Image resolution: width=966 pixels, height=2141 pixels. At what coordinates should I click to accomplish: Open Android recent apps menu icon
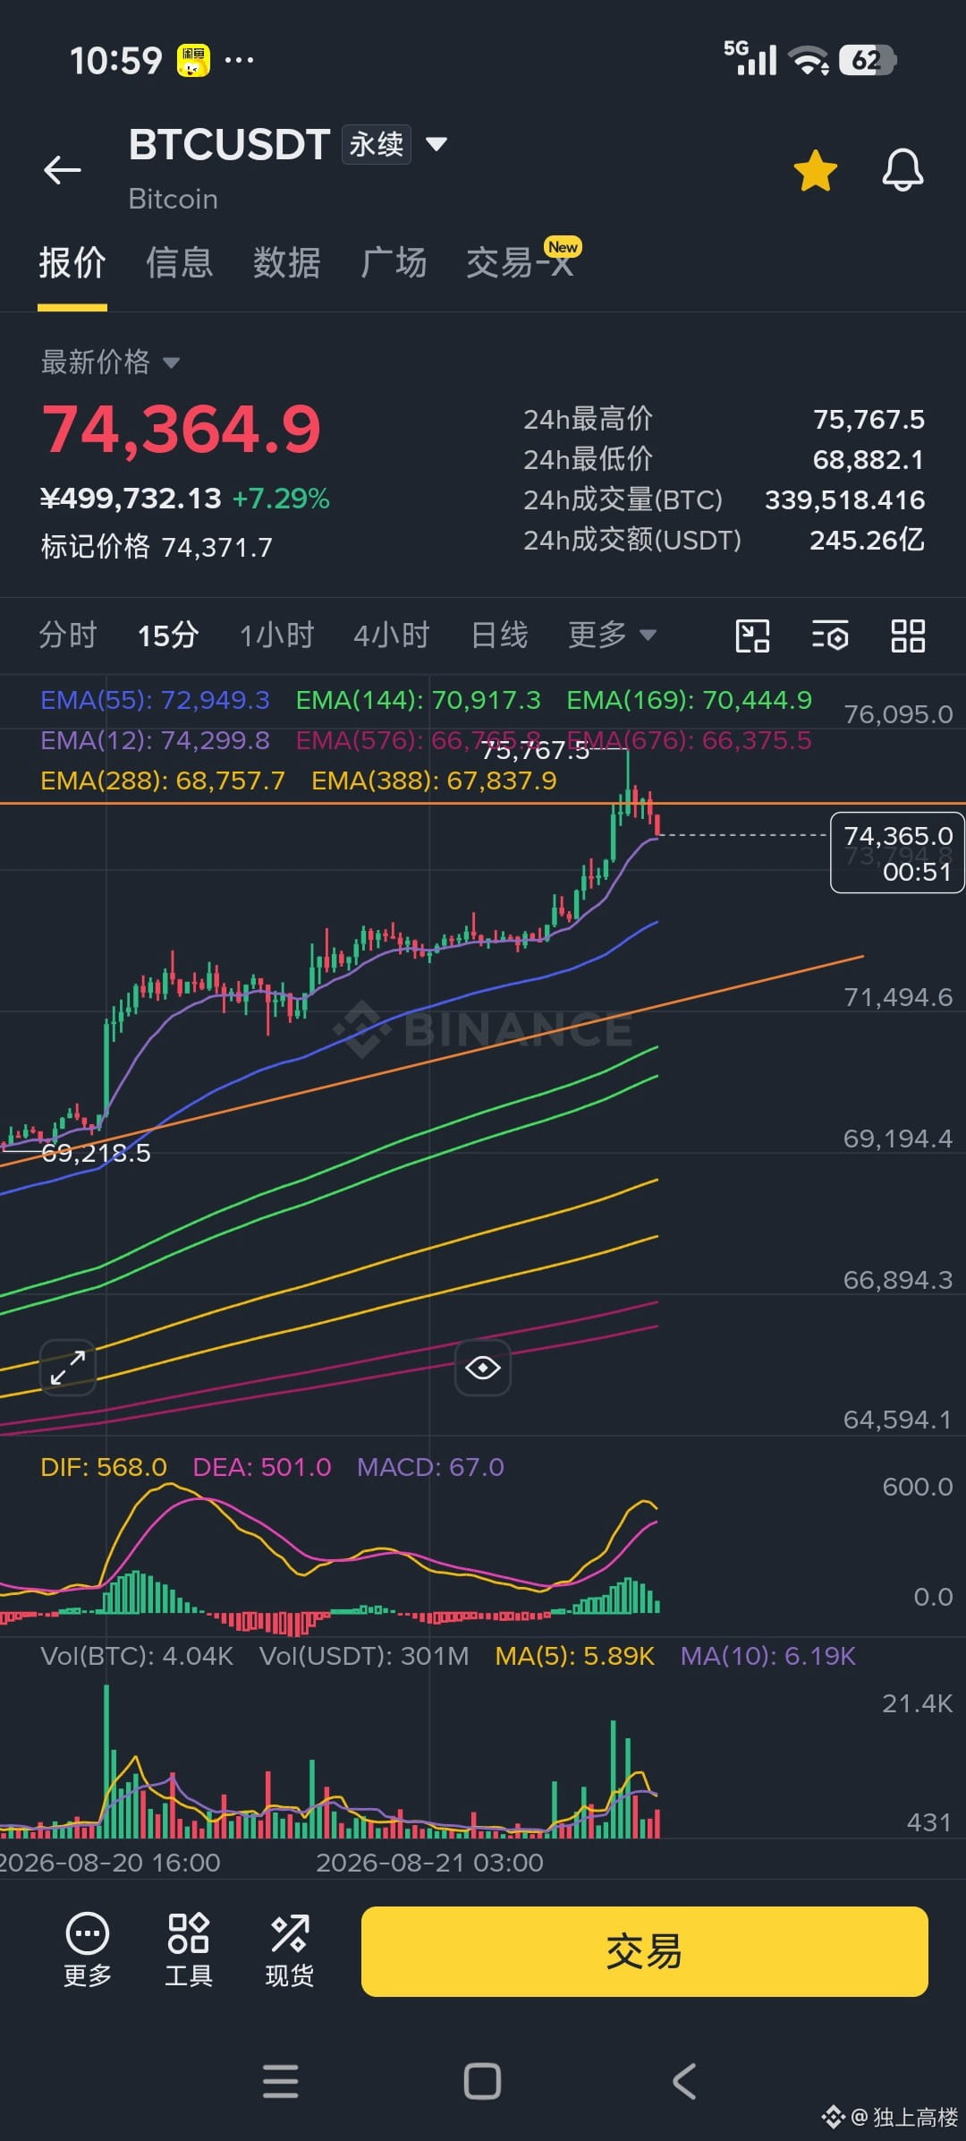pos(280,2081)
